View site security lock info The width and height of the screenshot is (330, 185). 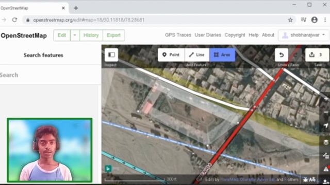point(28,20)
